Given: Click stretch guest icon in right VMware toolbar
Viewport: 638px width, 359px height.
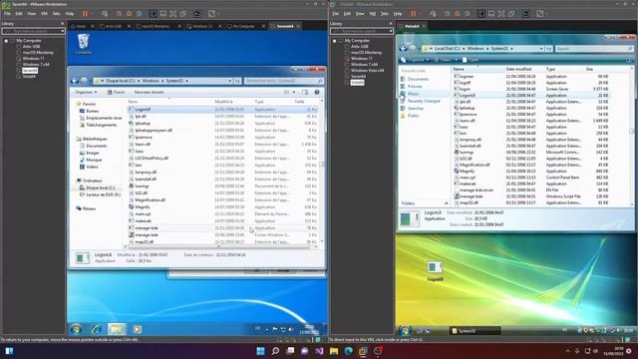Looking at the screenshot, I should [540, 13].
